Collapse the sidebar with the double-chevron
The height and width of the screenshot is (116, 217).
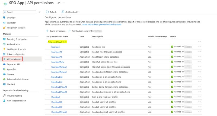tap(39, 12)
